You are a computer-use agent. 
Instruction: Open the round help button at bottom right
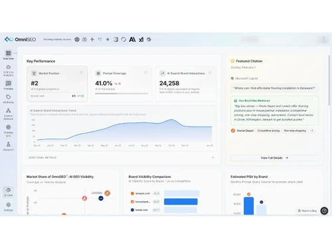324,210
